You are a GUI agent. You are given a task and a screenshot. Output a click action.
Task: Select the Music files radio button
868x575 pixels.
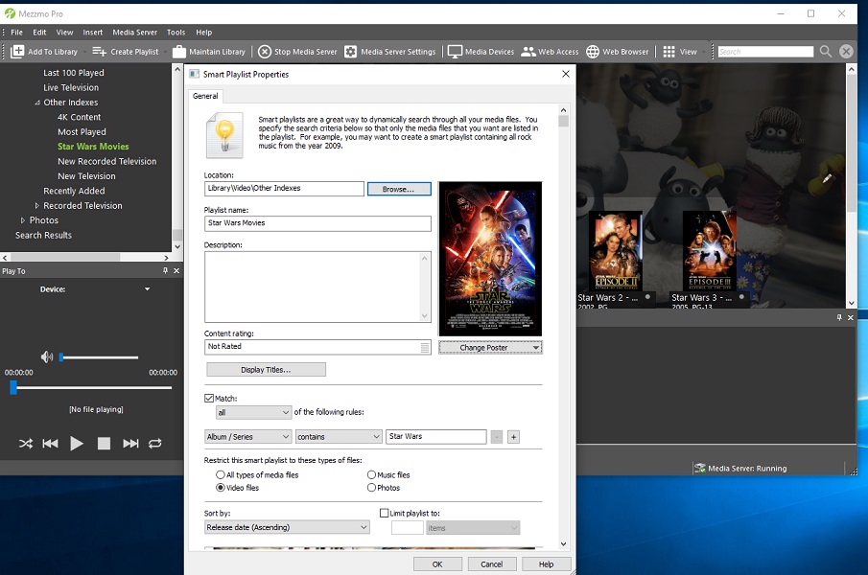[371, 475]
